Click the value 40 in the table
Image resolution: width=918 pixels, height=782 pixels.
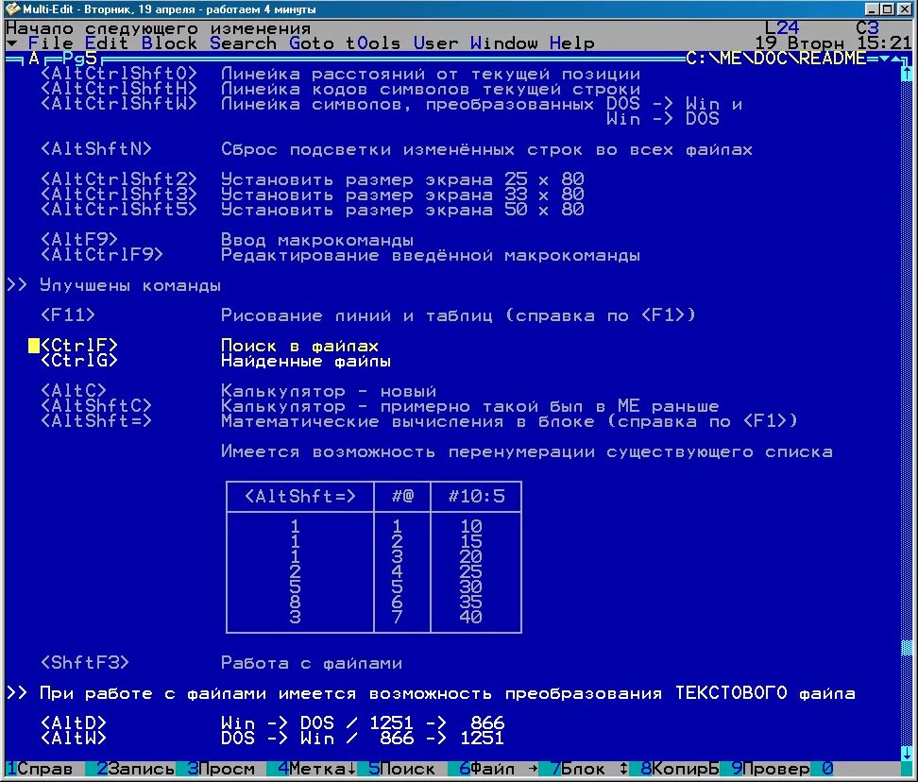click(x=470, y=617)
